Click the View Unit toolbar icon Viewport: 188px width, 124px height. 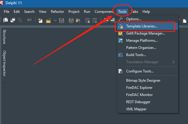[x=6, y=20]
